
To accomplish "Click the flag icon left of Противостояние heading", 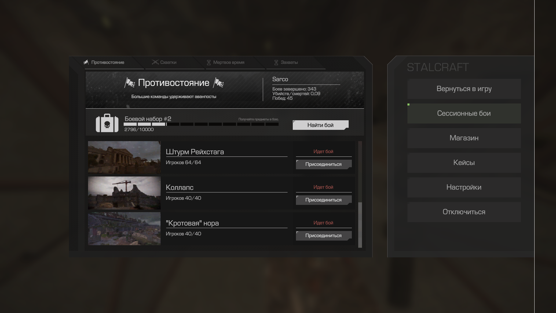I will [129, 83].
